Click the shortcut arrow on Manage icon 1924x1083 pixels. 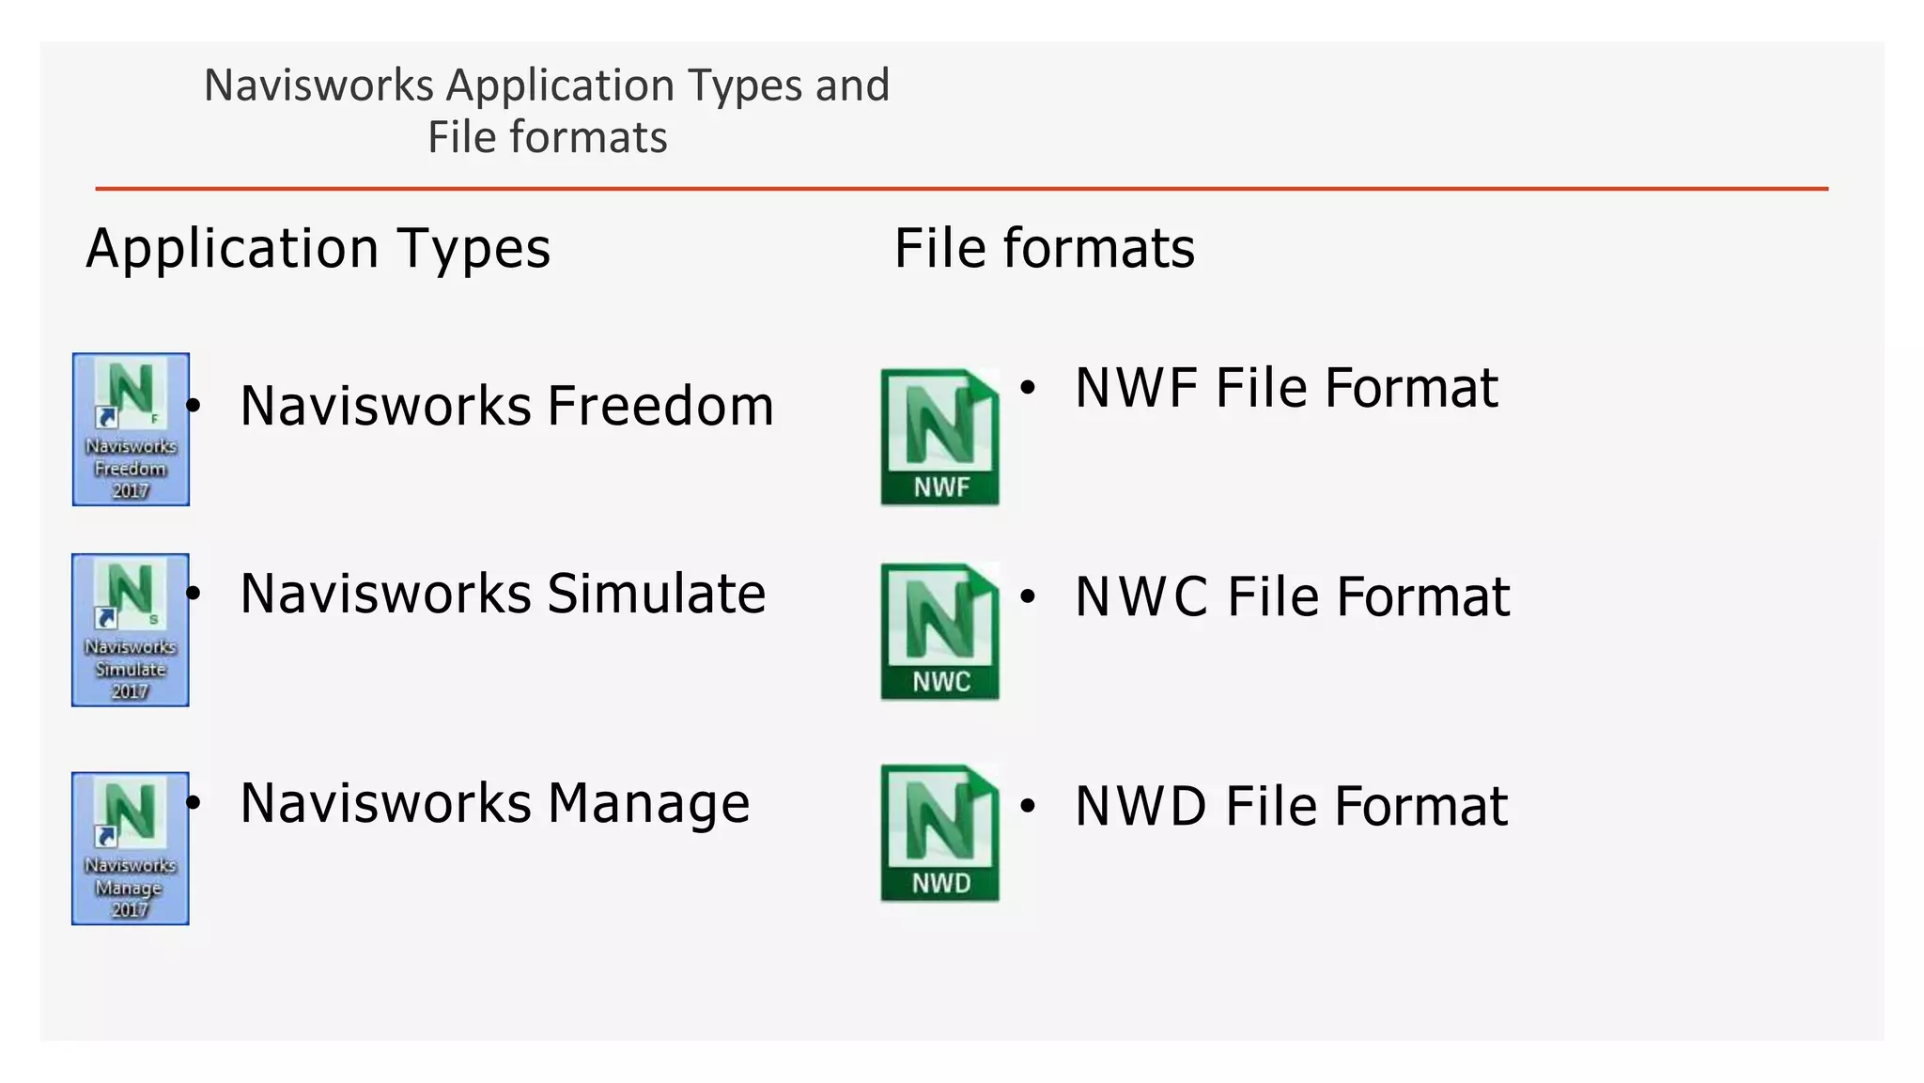coord(106,836)
